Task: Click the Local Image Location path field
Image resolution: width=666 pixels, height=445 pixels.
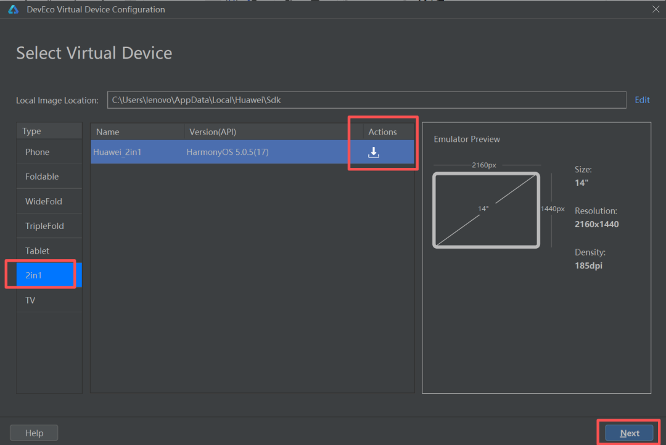Action: click(366, 100)
